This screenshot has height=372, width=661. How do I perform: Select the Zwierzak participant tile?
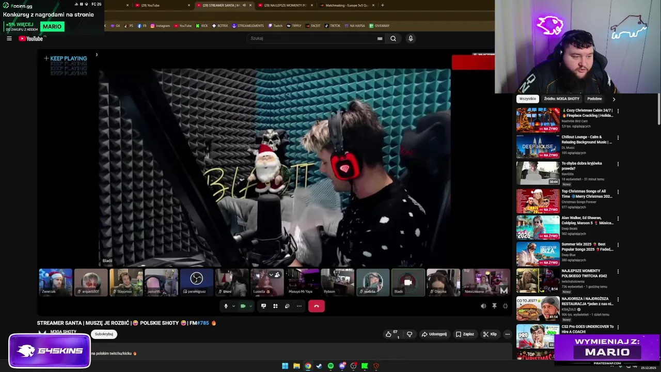coord(56,282)
